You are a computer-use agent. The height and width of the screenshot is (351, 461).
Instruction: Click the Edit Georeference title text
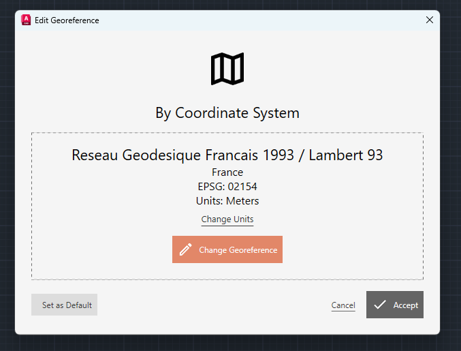point(67,20)
